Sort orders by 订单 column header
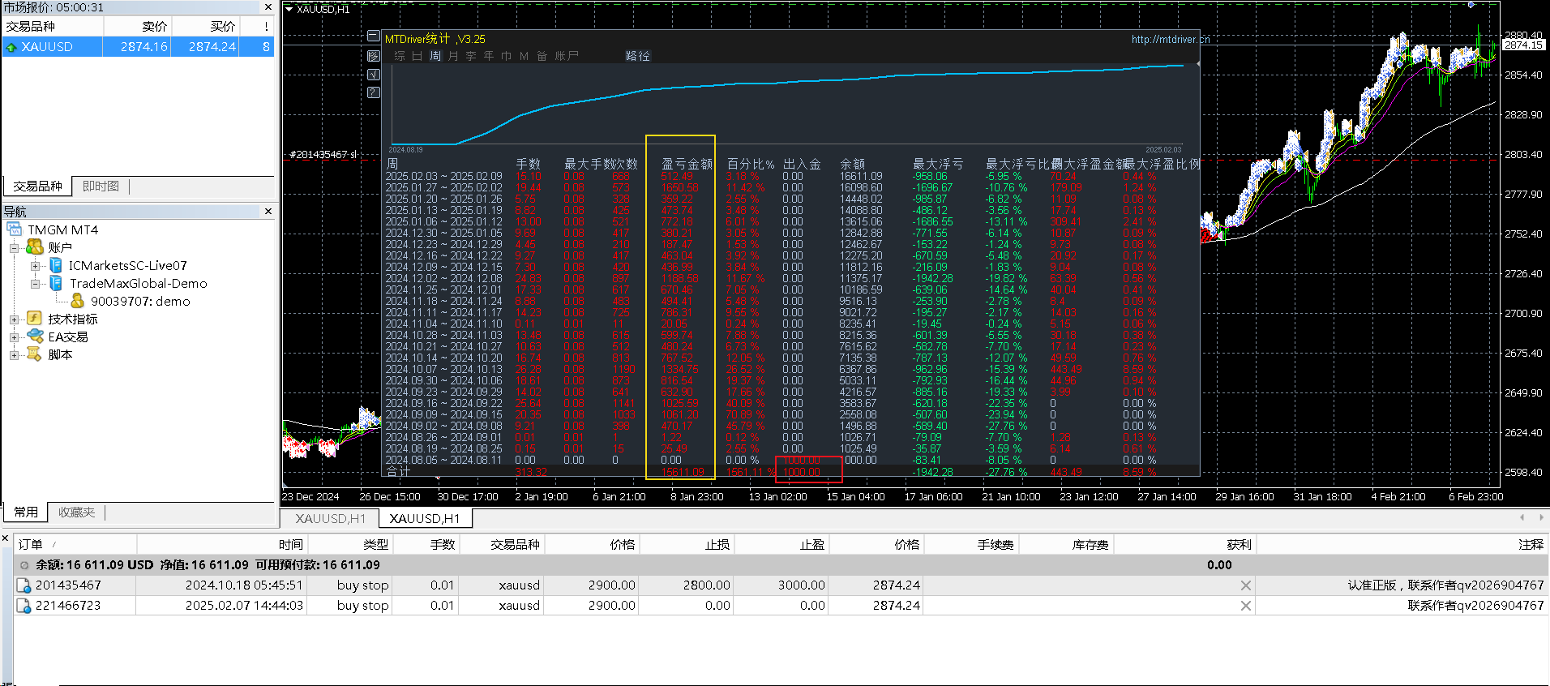 pyautogui.click(x=75, y=545)
